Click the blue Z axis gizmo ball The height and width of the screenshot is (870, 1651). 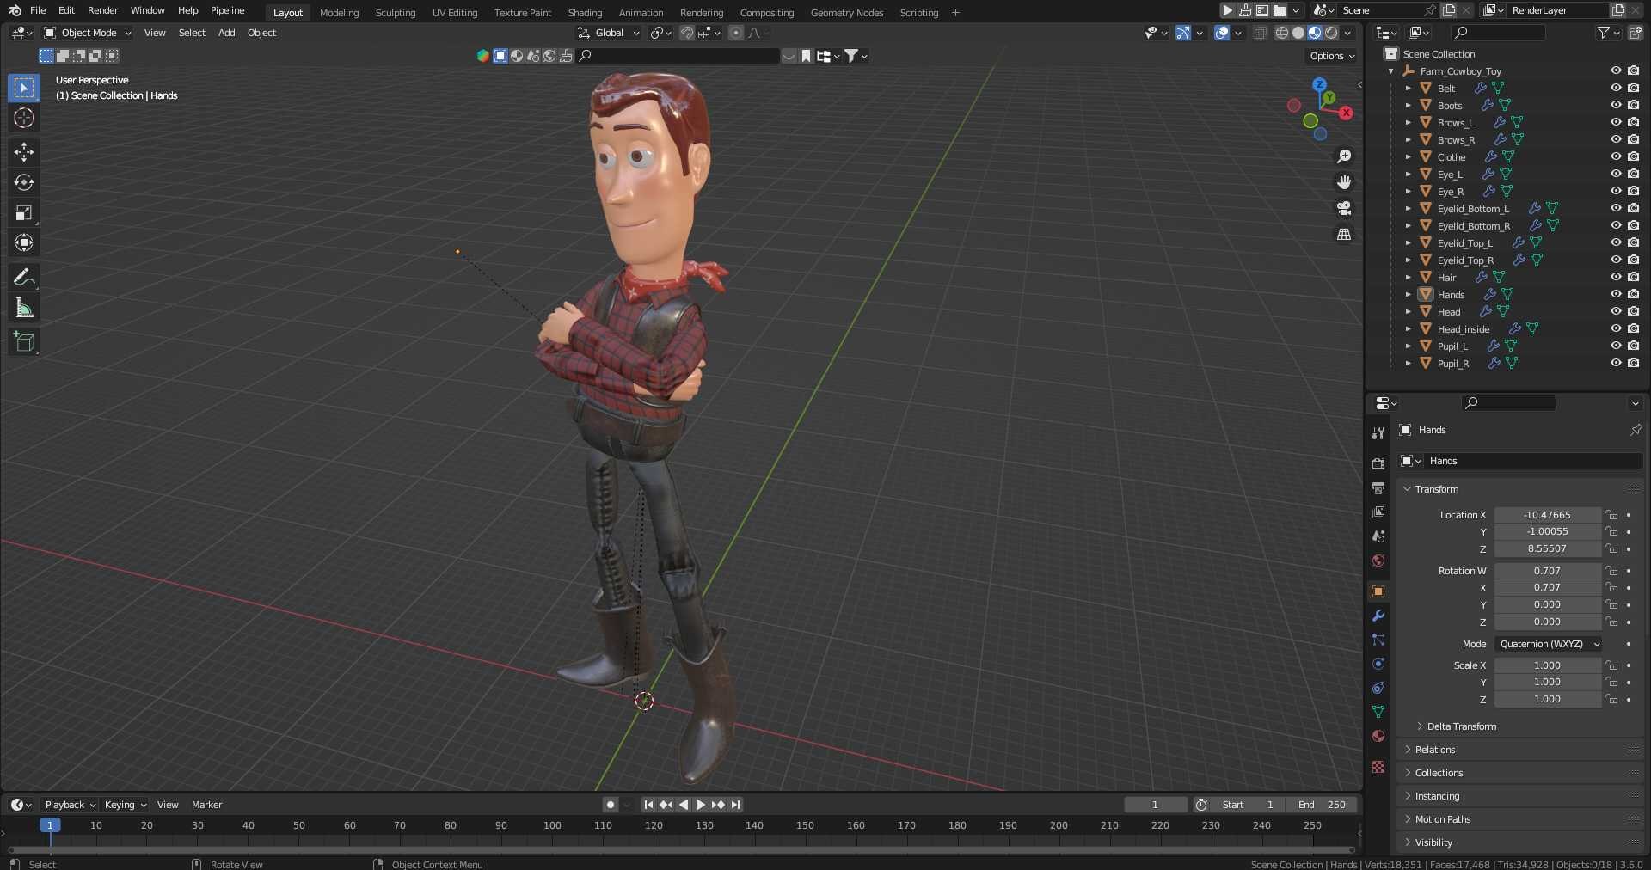pos(1319,84)
